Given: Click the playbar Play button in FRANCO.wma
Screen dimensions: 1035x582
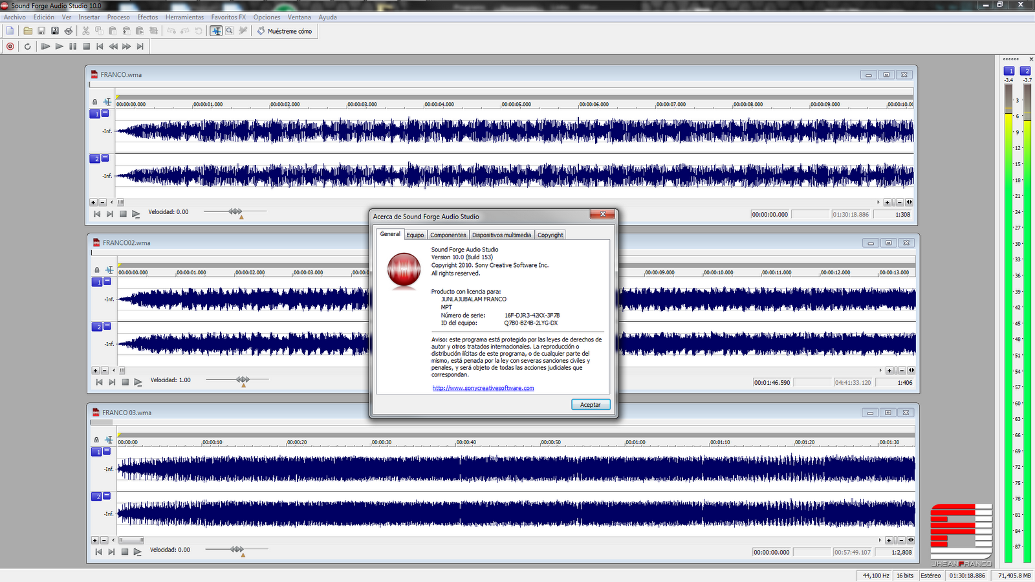Looking at the screenshot, I should click(136, 214).
